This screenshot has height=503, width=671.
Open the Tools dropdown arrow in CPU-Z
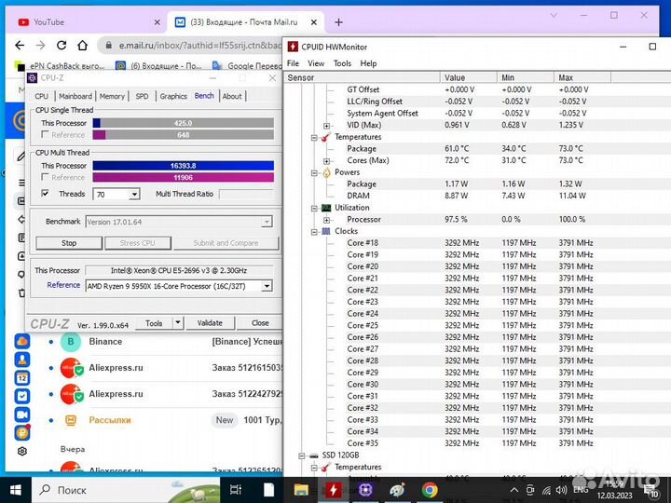pos(178,323)
